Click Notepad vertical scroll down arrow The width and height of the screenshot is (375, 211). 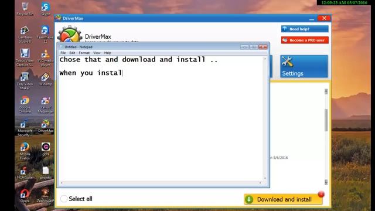pos(265,178)
